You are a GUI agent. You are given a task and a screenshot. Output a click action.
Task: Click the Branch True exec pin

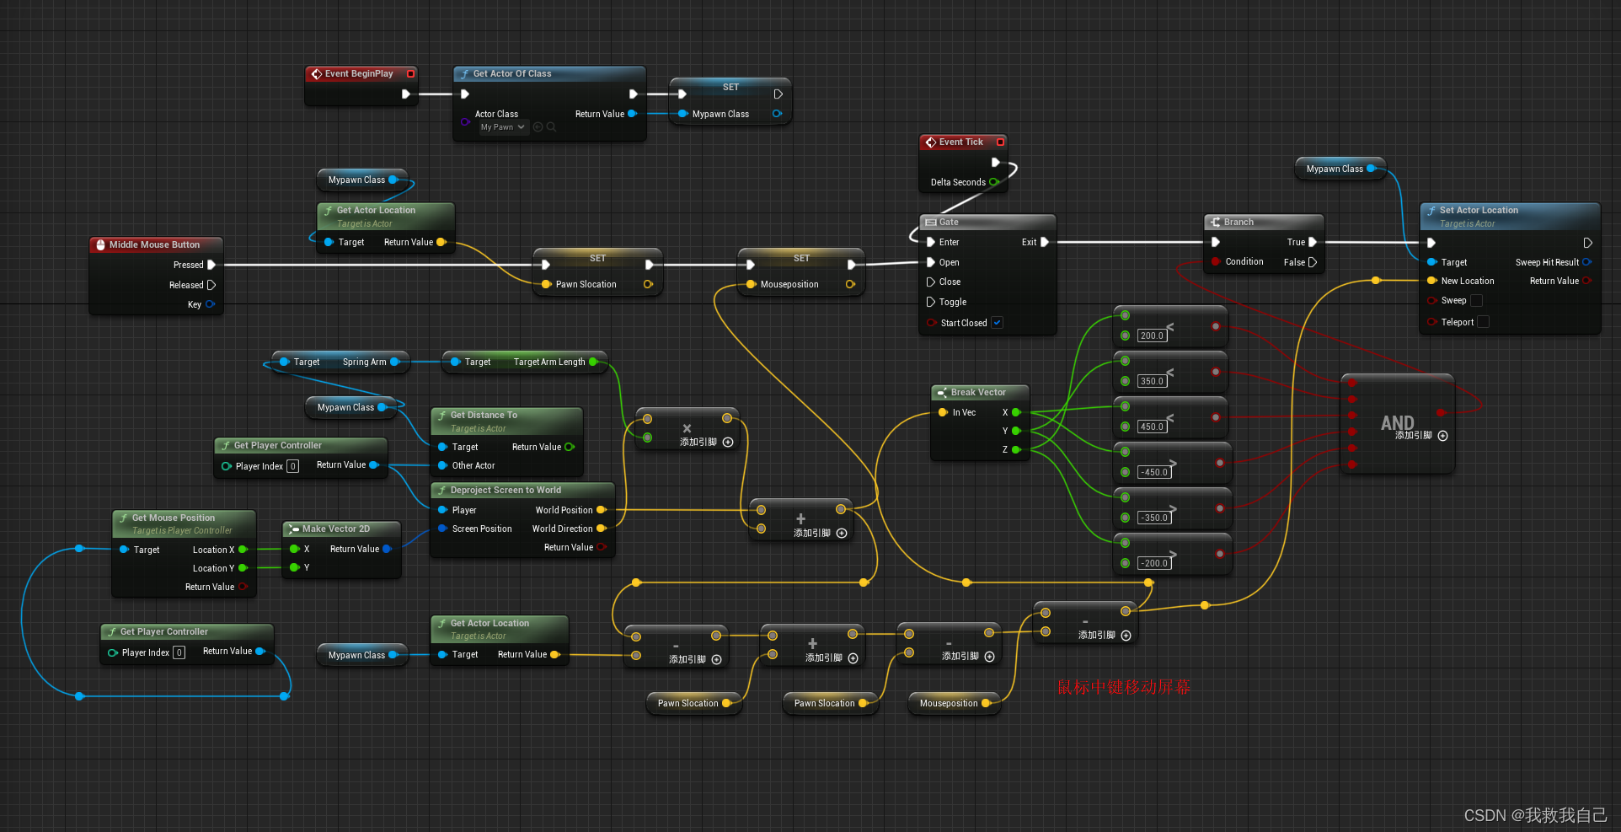pos(1313,242)
